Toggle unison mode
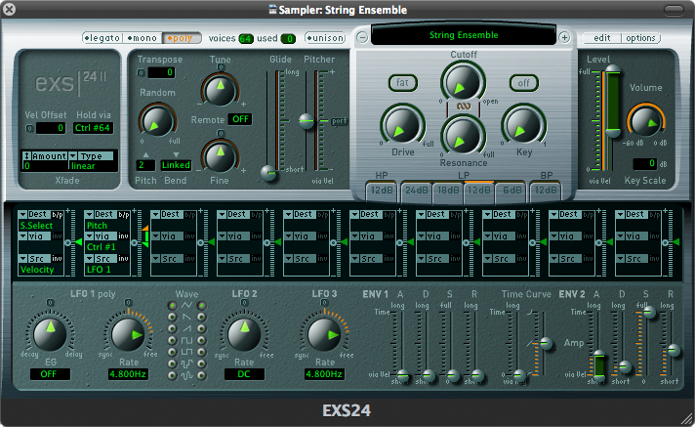Viewport: 695px width, 427px height. (325, 38)
